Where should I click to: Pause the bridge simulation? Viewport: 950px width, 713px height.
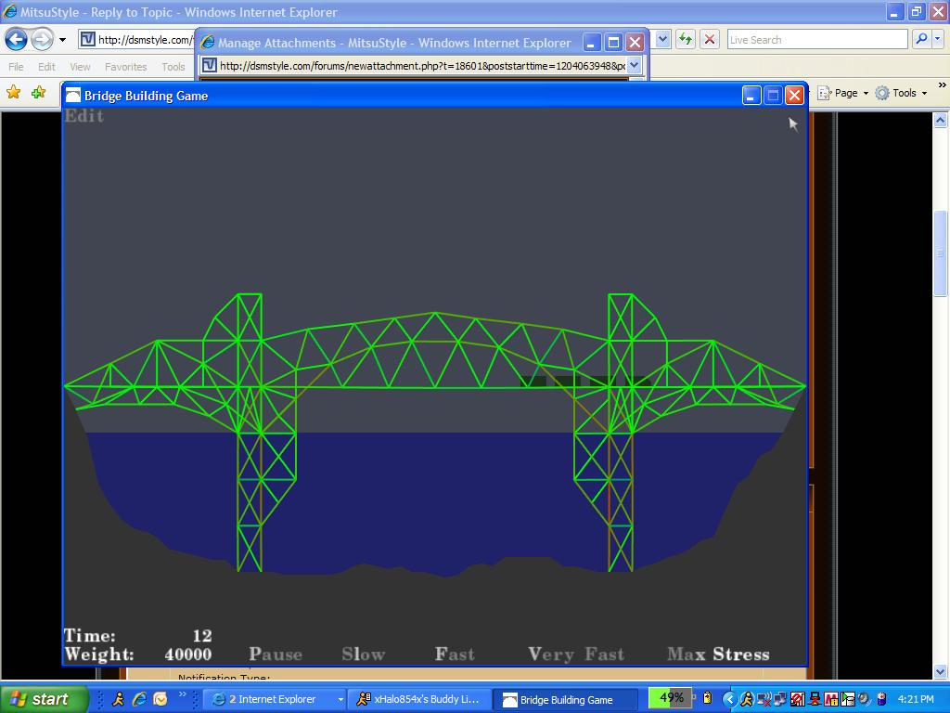[276, 655]
